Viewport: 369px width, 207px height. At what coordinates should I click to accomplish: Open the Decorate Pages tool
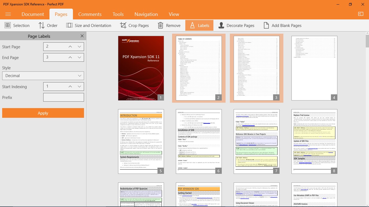tap(236, 25)
